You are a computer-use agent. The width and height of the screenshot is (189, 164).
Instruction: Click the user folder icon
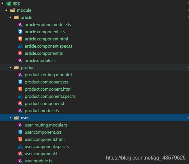[16, 118]
